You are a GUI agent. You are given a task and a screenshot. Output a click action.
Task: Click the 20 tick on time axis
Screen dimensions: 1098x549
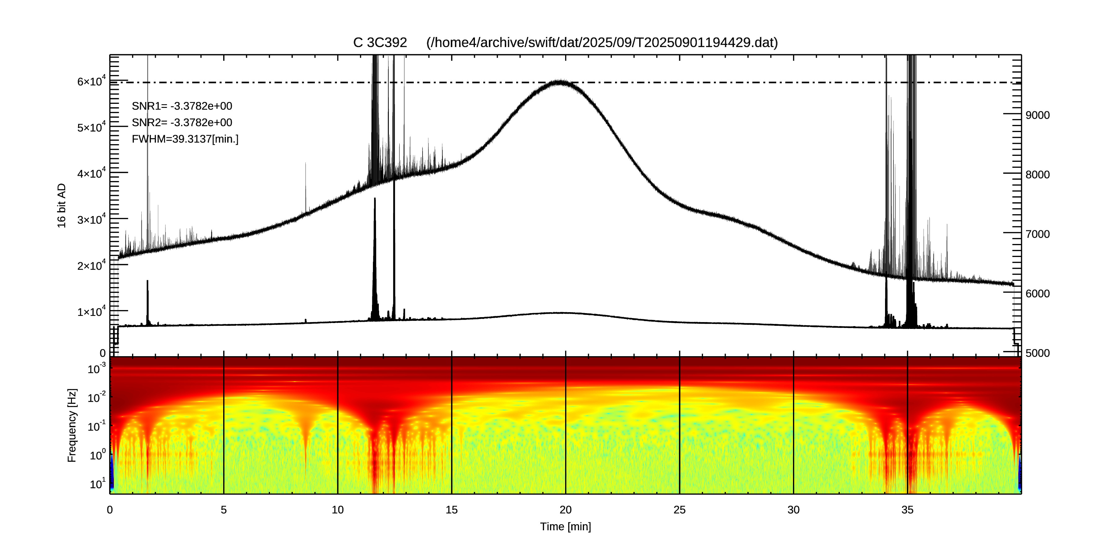(565, 510)
